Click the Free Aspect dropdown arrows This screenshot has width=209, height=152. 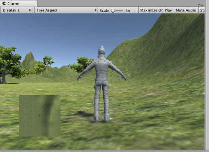click(x=95, y=10)
